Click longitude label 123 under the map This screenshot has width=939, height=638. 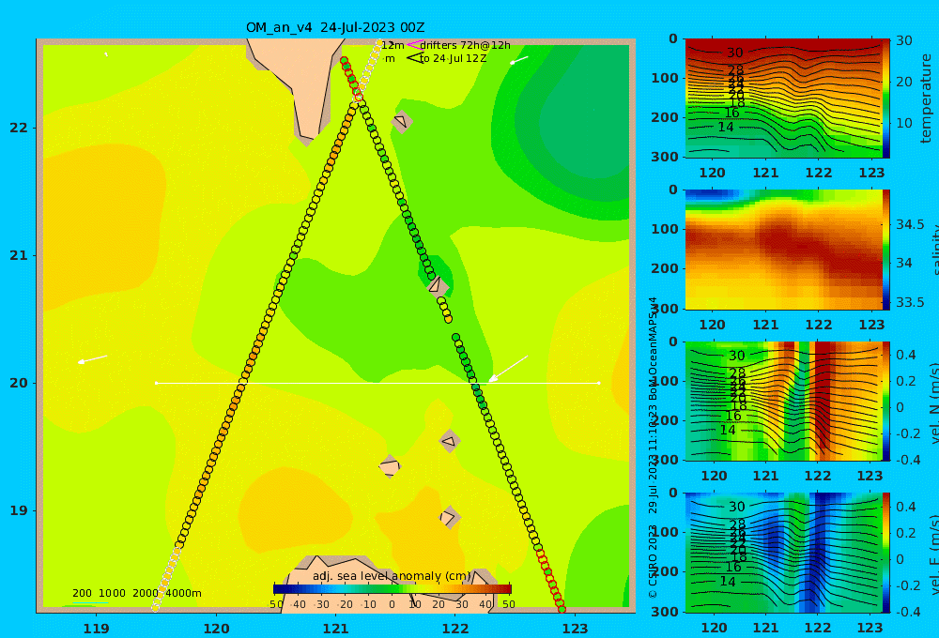click(576, 629)
